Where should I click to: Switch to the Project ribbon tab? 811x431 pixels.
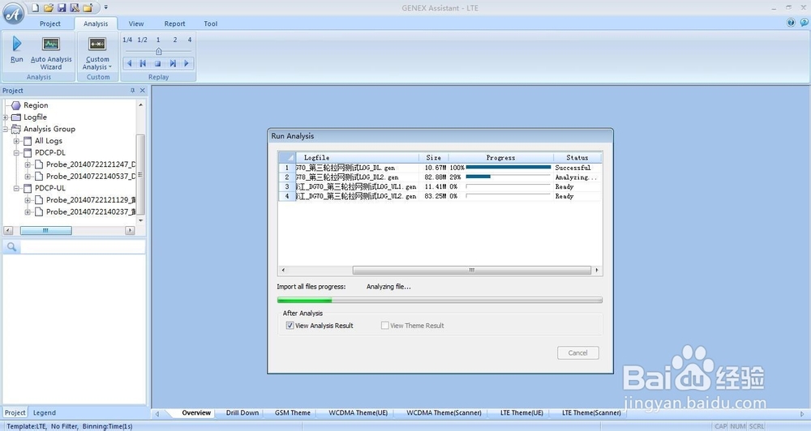pyautogui.click(x=50, y=23)
